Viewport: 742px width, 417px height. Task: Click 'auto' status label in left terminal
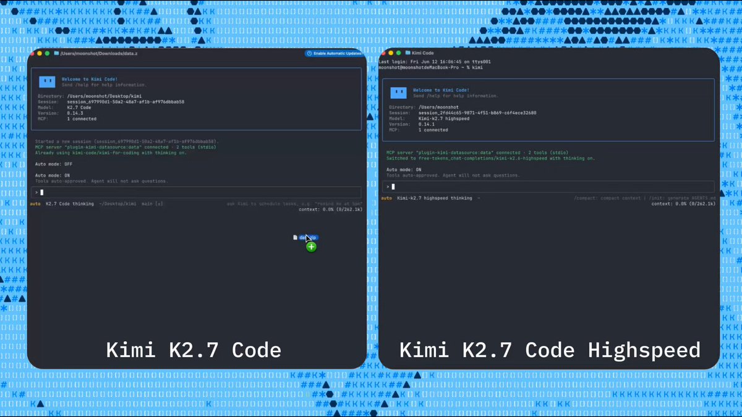(35, 204)
